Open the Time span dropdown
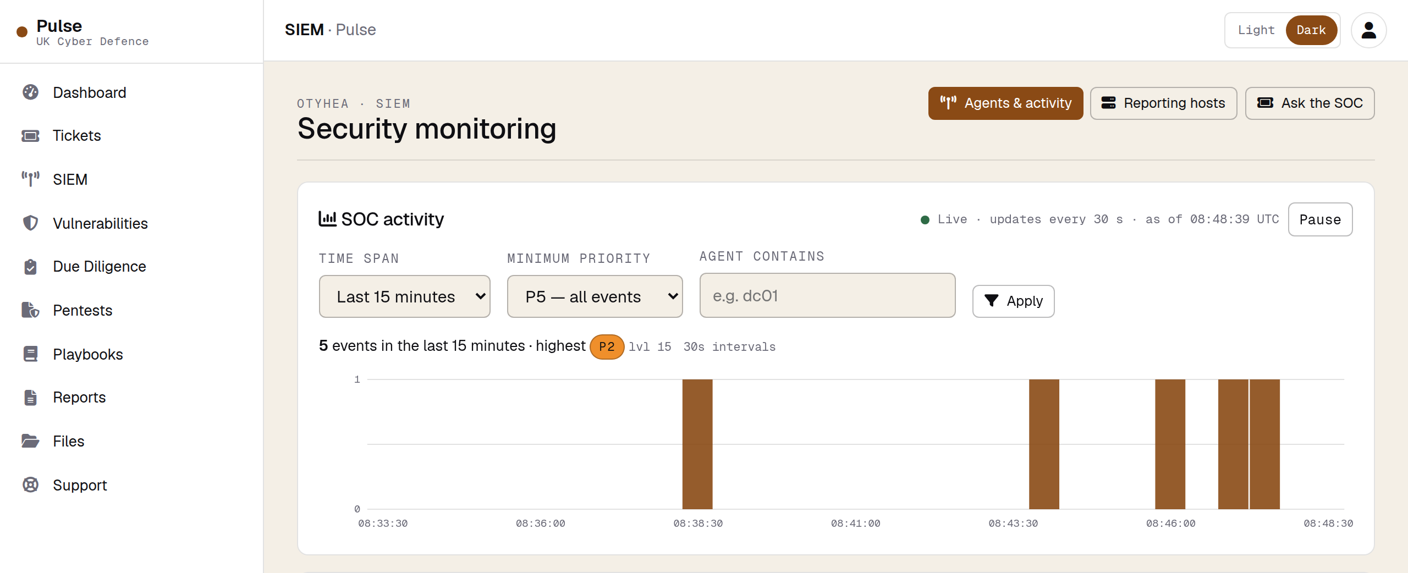Viewport: 1408px width, 573px height. point(405,296)
